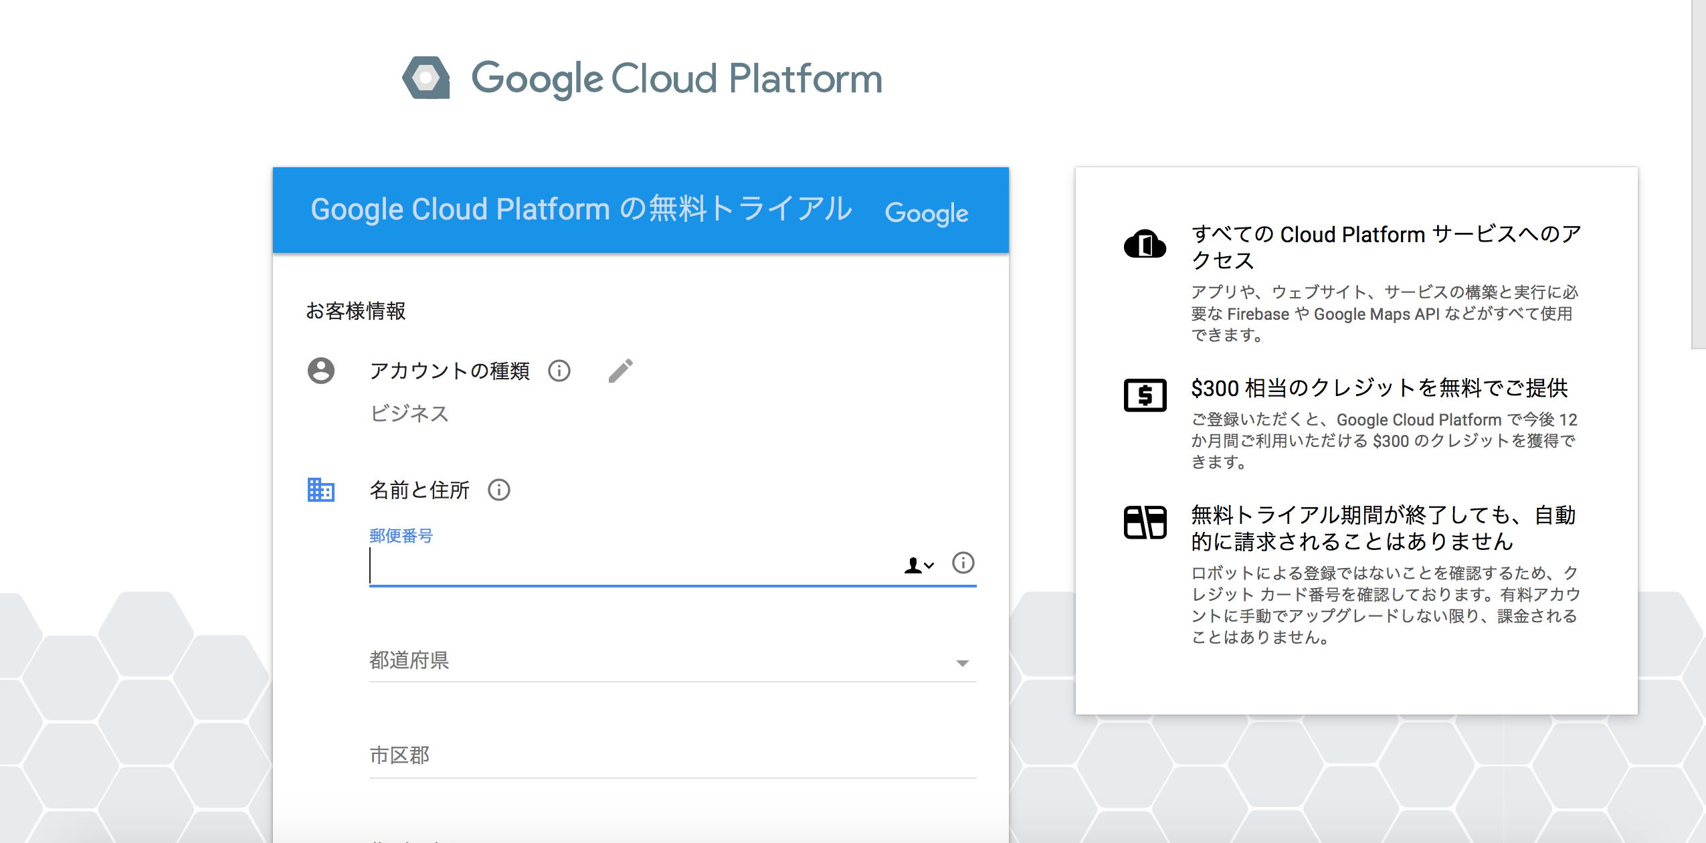Screen dimensions: 1706x843
Task: Click the 市区郡 city input field
Action: pyautogui.click(x=673, y=756)
